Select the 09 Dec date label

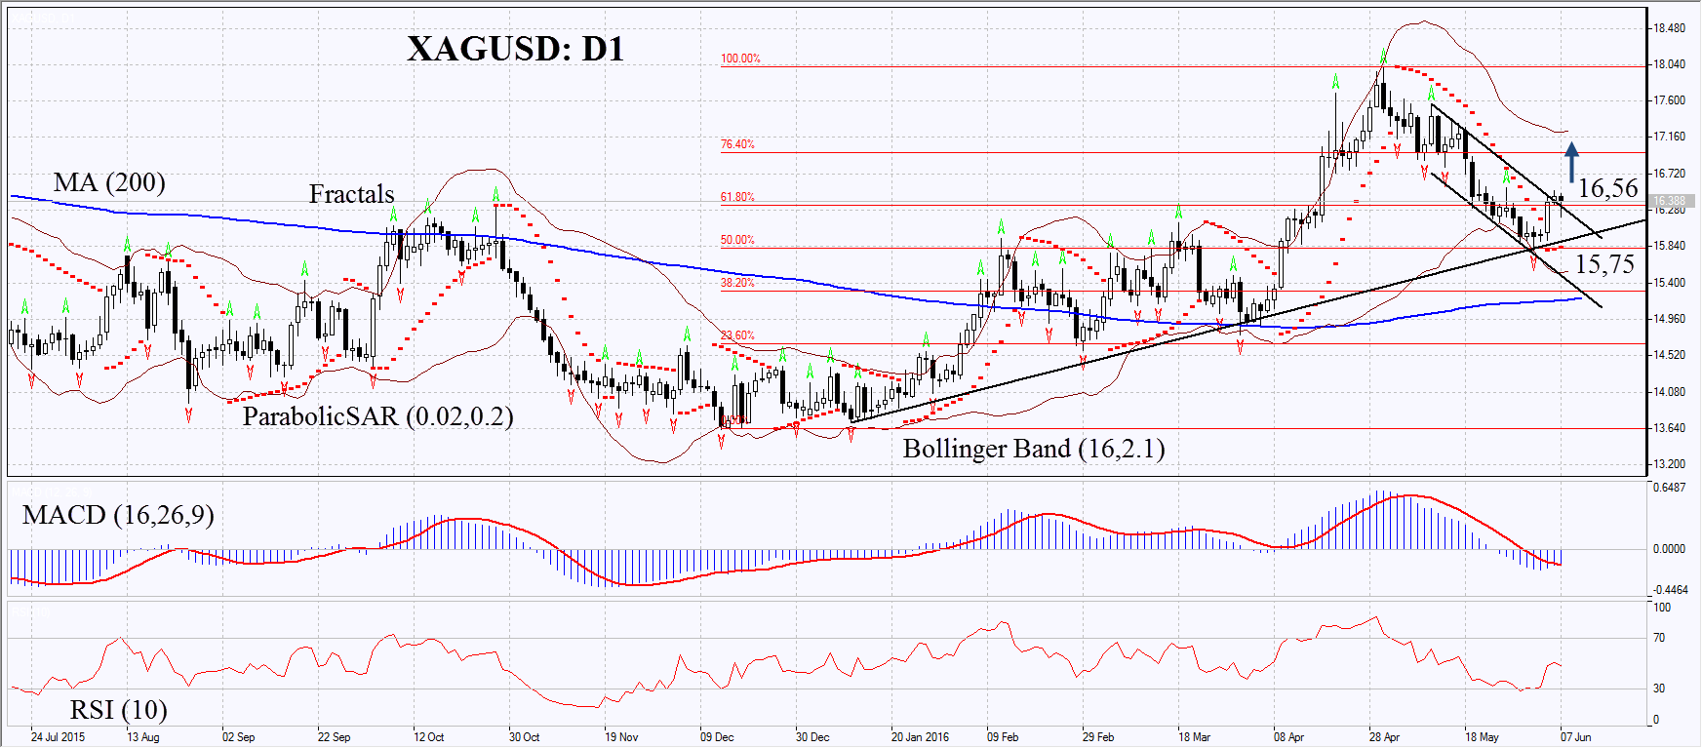coord(717,737)
